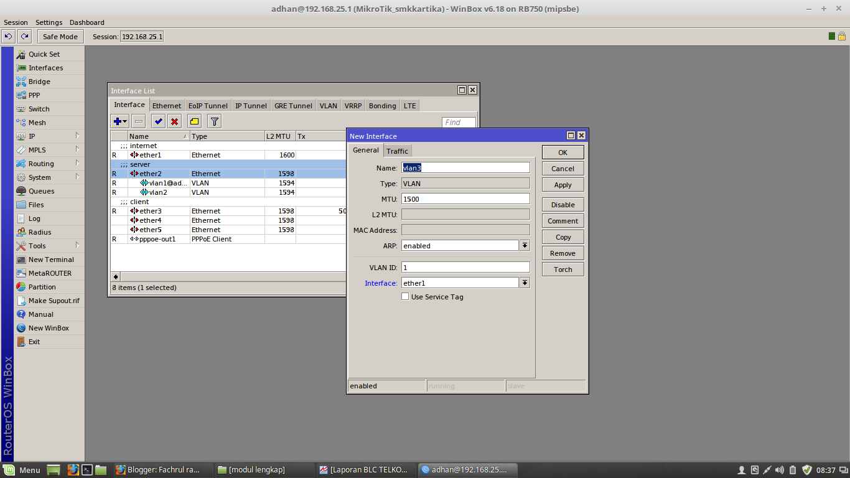This screenshot has width=850, height=478.
Task: Click the blue checkmark Enable icon
Action: pos(159,121)
